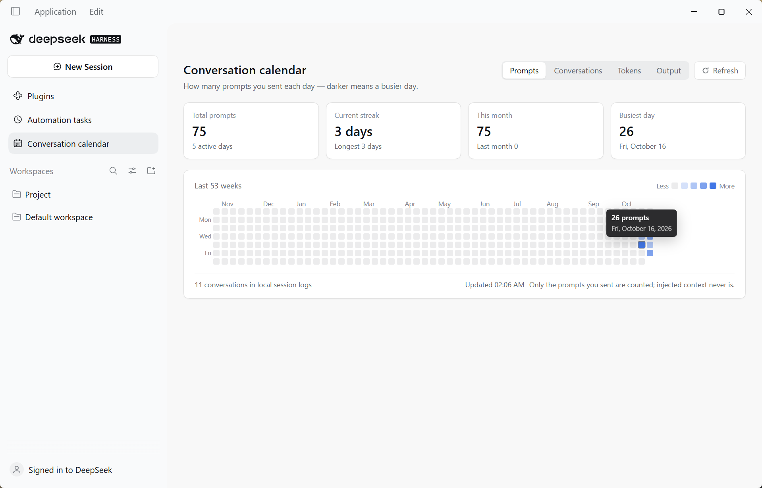Refresh the calendar data
The image size is (762, 488).
(x=720, y=71)
